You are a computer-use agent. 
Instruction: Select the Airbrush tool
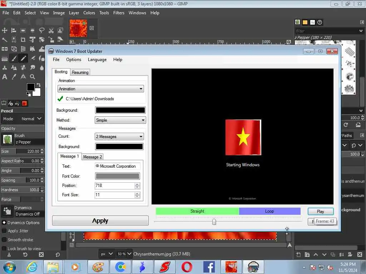(x=33, y=58)
